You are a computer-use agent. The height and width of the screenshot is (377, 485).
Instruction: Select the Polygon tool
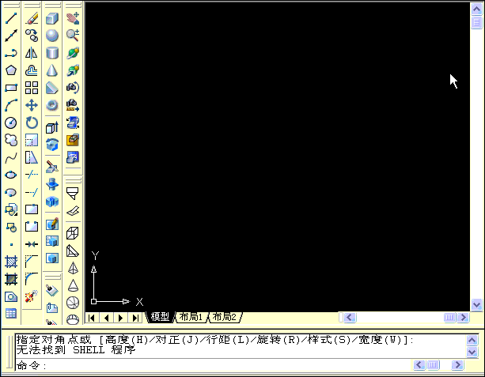[x=11, y=70]
